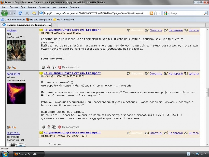
Task: Toggle the RU language indicator in taskbar
Action: pos(188,154)
